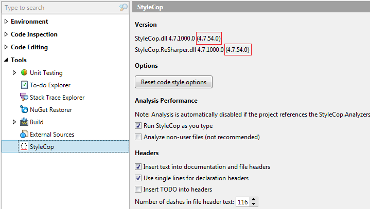
Task: Click Number of dashes in file header label
Action: coord(184,202)
